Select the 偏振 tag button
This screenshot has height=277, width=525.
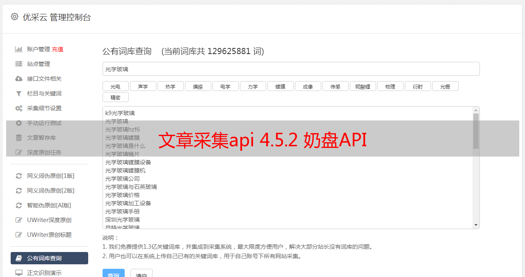coord(198,86)
